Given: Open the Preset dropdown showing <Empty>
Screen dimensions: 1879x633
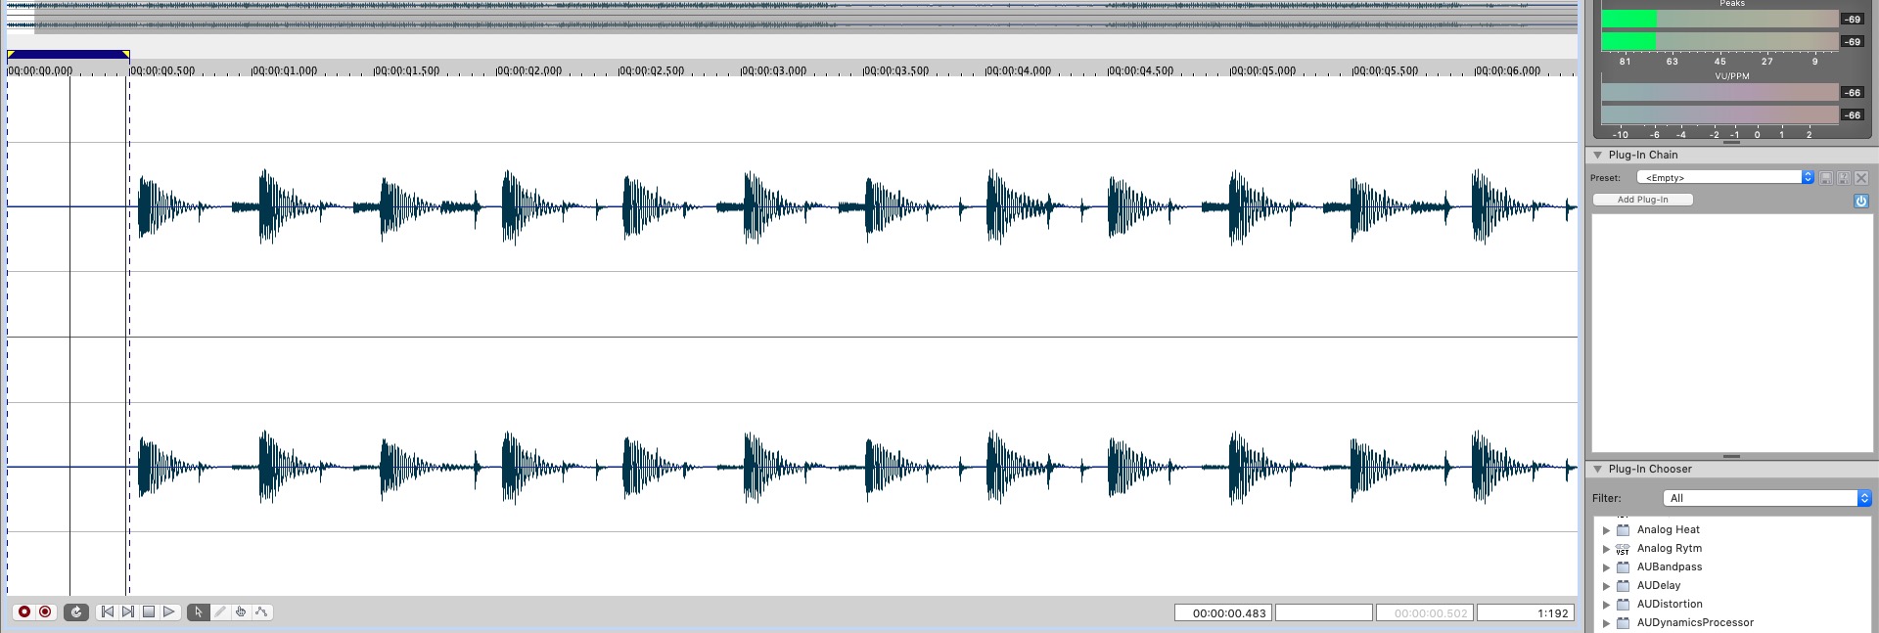Looking at the screenshot, I should point(1725,178).
